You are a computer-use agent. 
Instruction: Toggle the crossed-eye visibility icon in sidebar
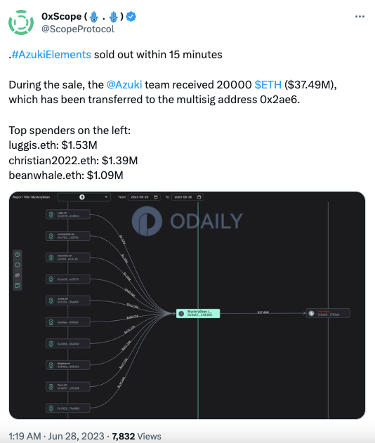pos(18,275)
